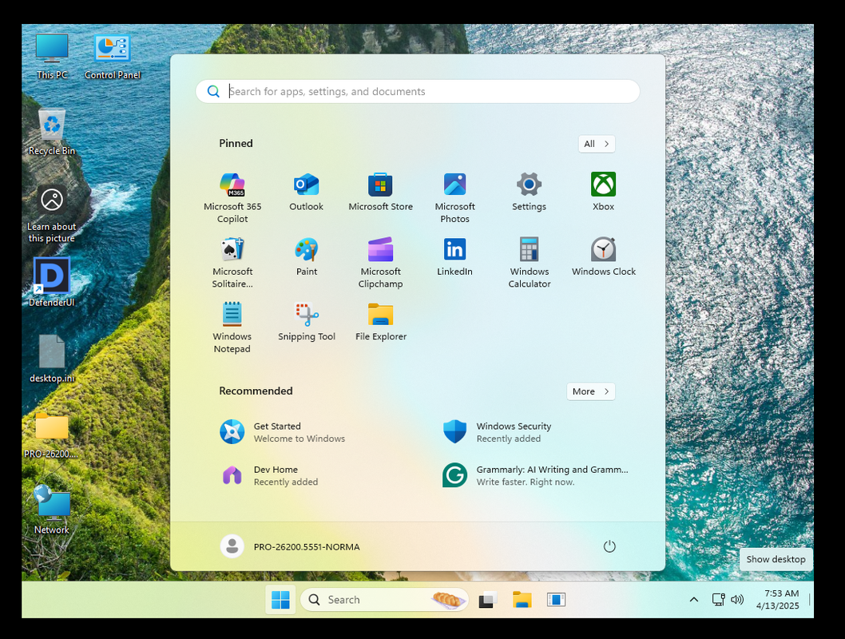Viewport: 845px width, 639px height.
Task: Click the Show desktop corner strip
Action: (x=810, y=600)
